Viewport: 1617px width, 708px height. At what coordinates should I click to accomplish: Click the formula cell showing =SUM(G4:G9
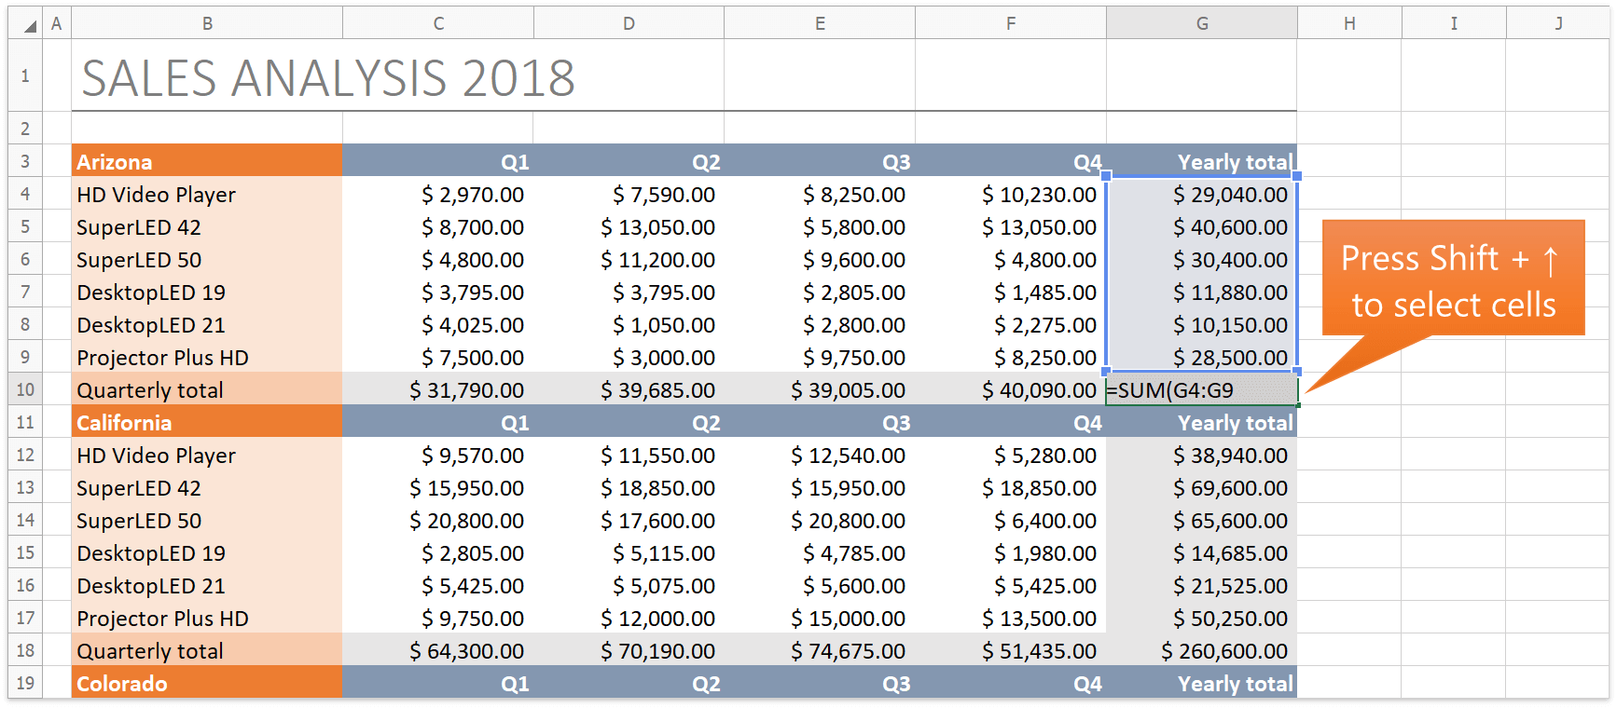pyautogui.click(x=1200, y=390)
